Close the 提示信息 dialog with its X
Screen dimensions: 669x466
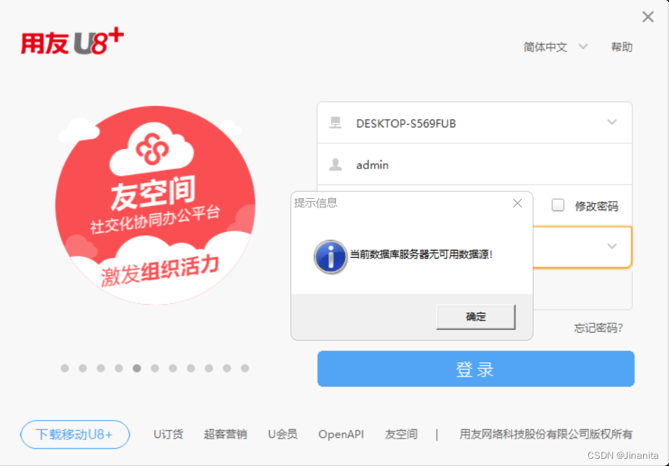(x=518, y=203)
